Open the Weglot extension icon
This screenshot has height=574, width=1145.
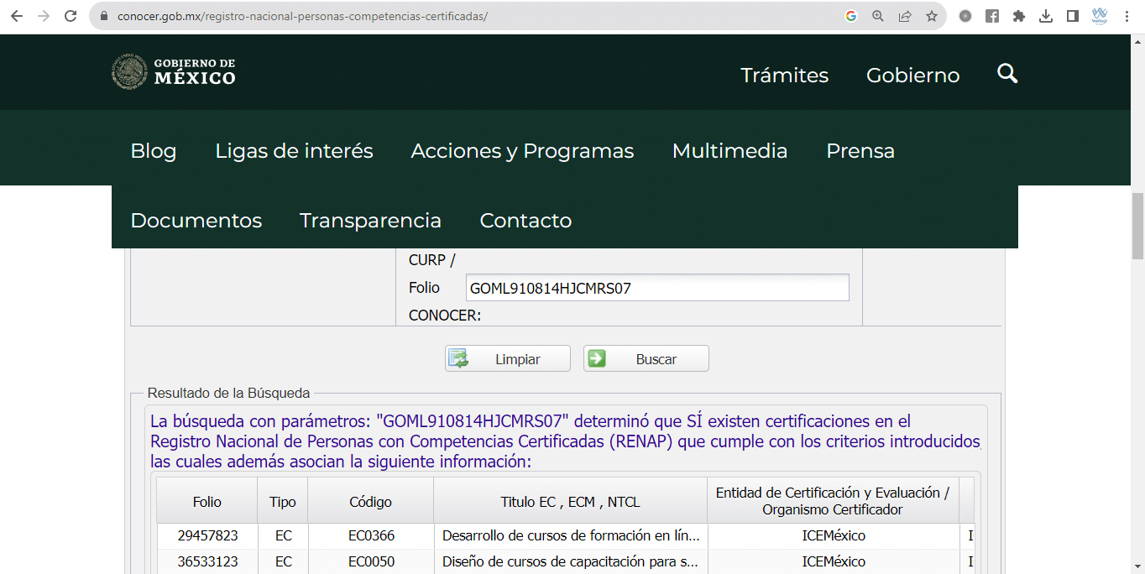coord(1100,15)
